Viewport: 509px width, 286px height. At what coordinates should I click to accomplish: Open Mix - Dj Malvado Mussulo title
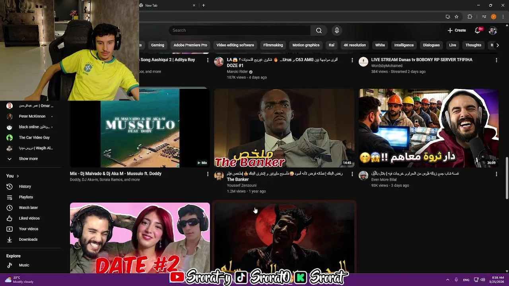coord(116,174)
